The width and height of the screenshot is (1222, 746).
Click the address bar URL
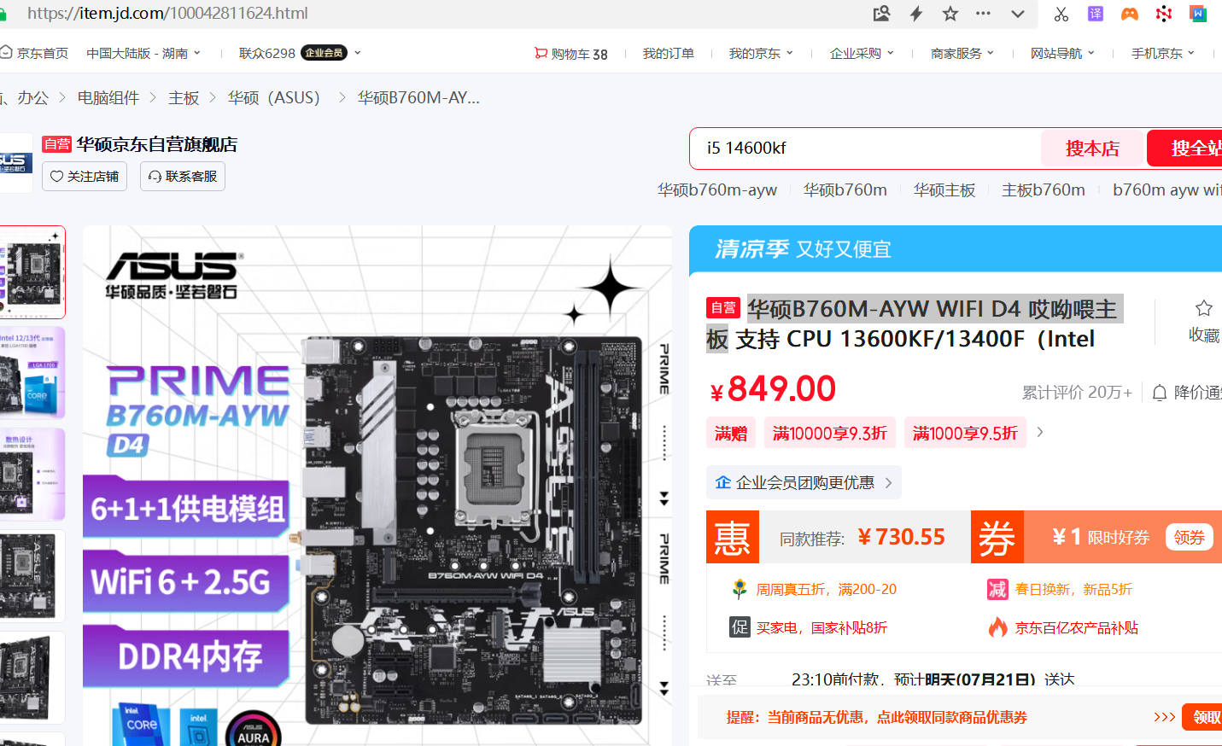pyautogui.click(x=167, y=14)
